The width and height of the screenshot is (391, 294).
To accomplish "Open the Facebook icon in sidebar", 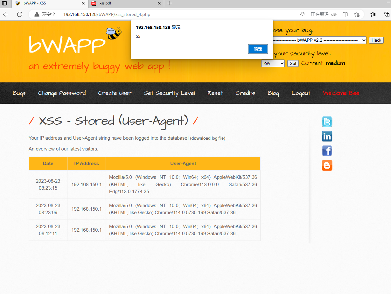I will click(x=327, y=151).
